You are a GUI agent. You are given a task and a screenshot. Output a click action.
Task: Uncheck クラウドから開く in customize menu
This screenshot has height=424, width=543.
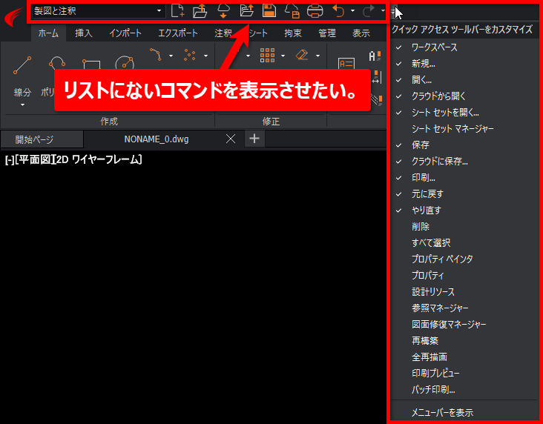(x=464, y=96)
